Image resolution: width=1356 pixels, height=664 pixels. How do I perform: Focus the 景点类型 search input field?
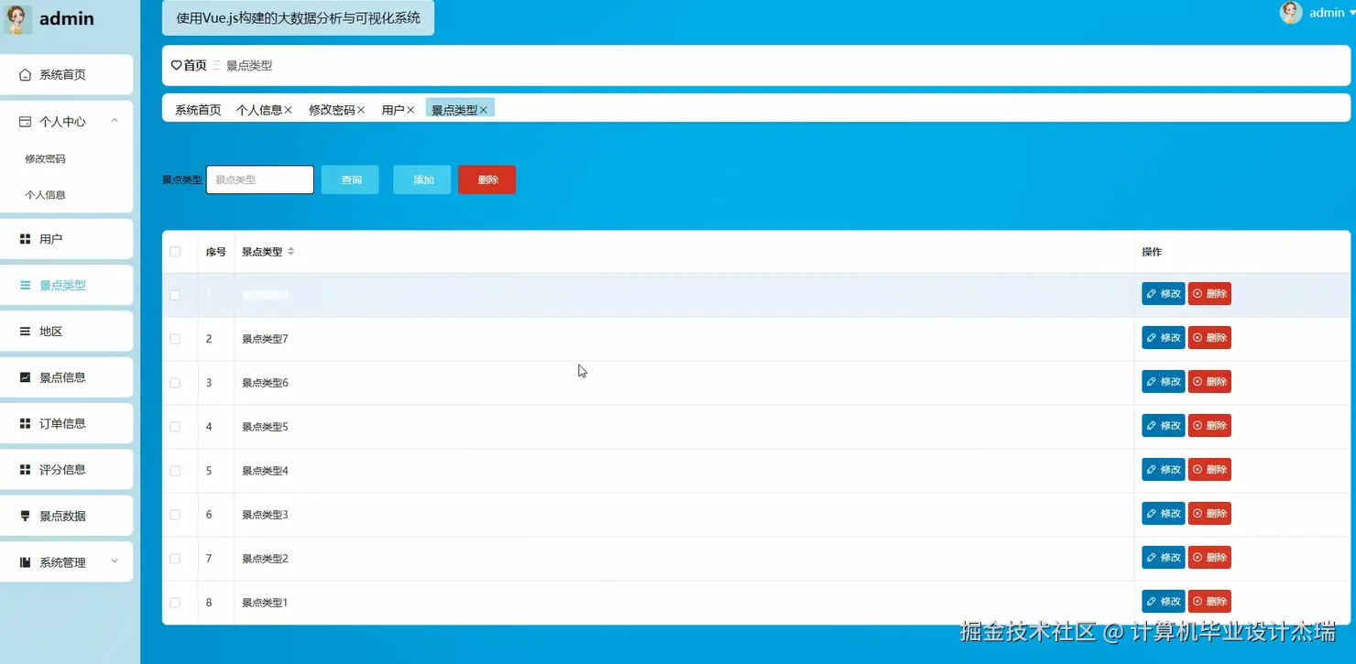coord(260,180)
